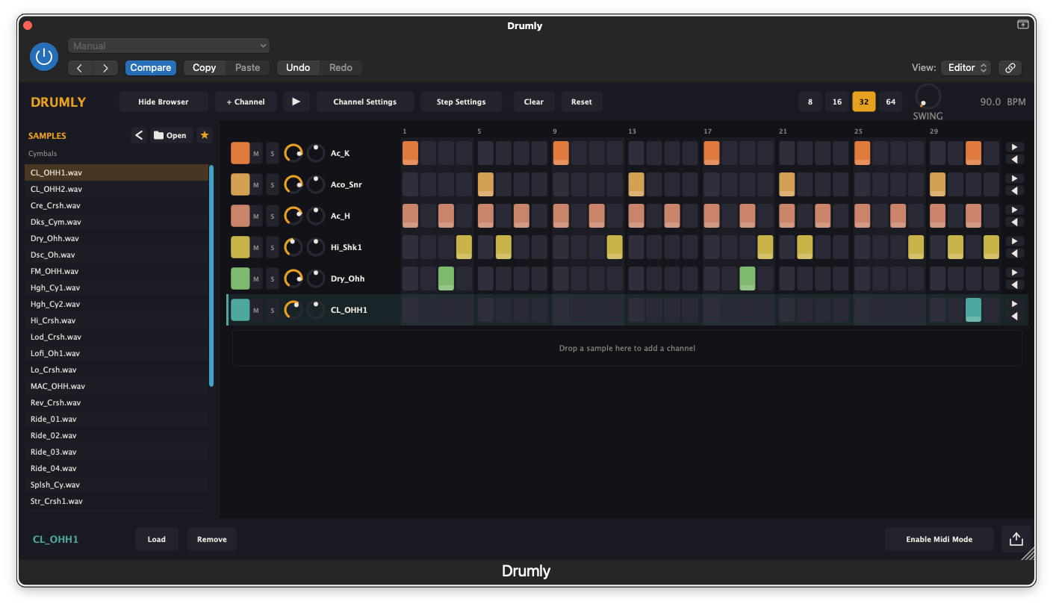Set pattern length to 64 steps
Viewport: 1053px width, 607px height.
pos(891,102)
